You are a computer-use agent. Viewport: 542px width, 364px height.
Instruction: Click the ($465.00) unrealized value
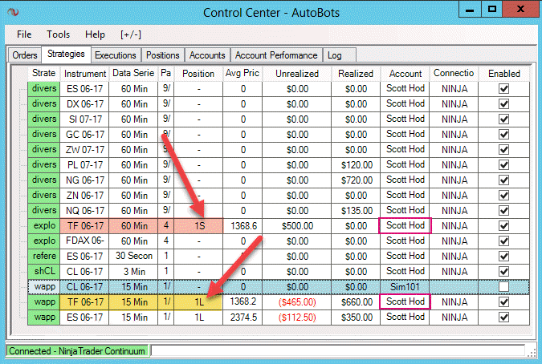coord(297,302)
